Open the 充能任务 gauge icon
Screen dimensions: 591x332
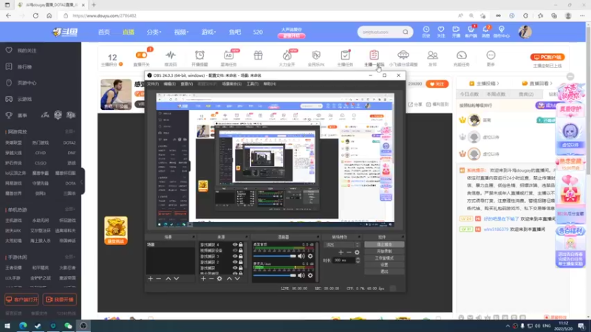point(461,55)
